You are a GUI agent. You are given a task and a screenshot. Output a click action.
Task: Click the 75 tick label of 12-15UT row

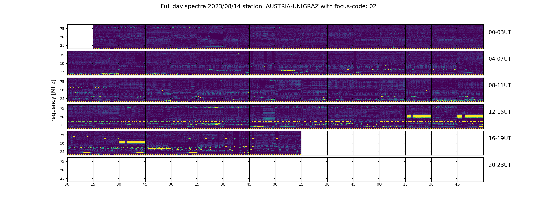pyautogui.click(x=62, y=108)
